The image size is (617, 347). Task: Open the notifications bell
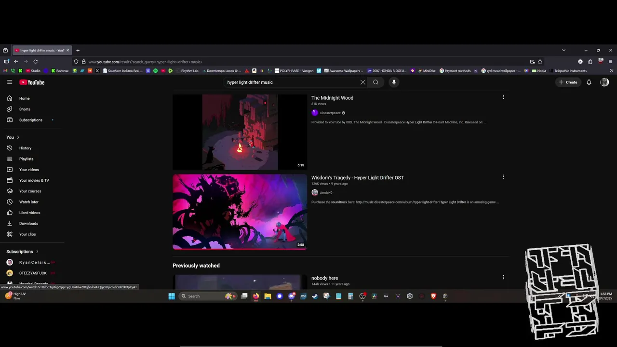pos(589,82)
